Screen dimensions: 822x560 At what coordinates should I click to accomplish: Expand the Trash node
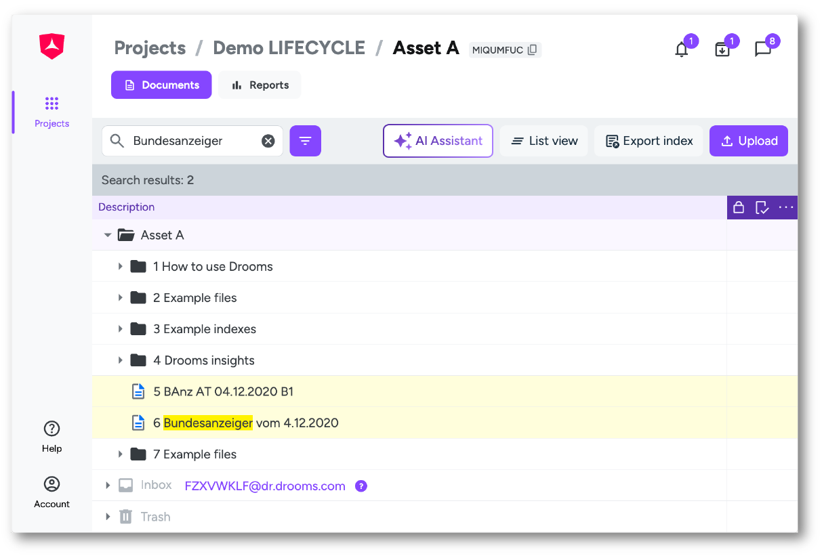(108, 517)
